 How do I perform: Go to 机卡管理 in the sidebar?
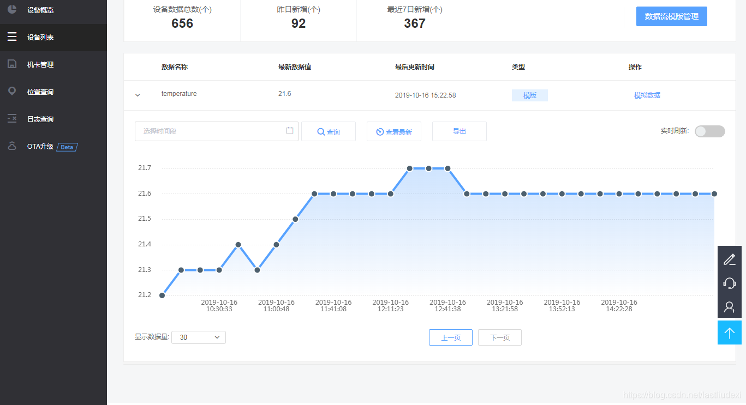(53, 65)
